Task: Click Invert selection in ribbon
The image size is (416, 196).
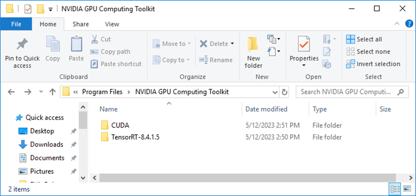Action: click(373, 64)
